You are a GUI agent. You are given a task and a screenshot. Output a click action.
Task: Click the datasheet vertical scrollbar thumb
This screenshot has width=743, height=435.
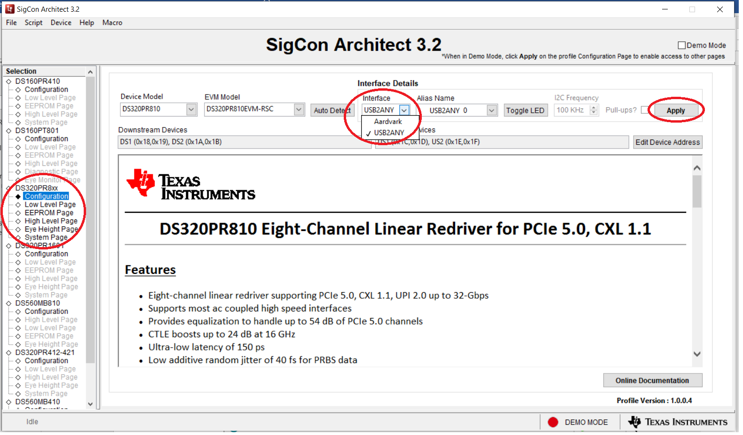pyautogui.click(x=697, y=191)
